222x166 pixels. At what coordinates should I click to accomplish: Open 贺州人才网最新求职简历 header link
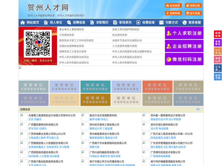pyautogui.click(x=71, y=16)
